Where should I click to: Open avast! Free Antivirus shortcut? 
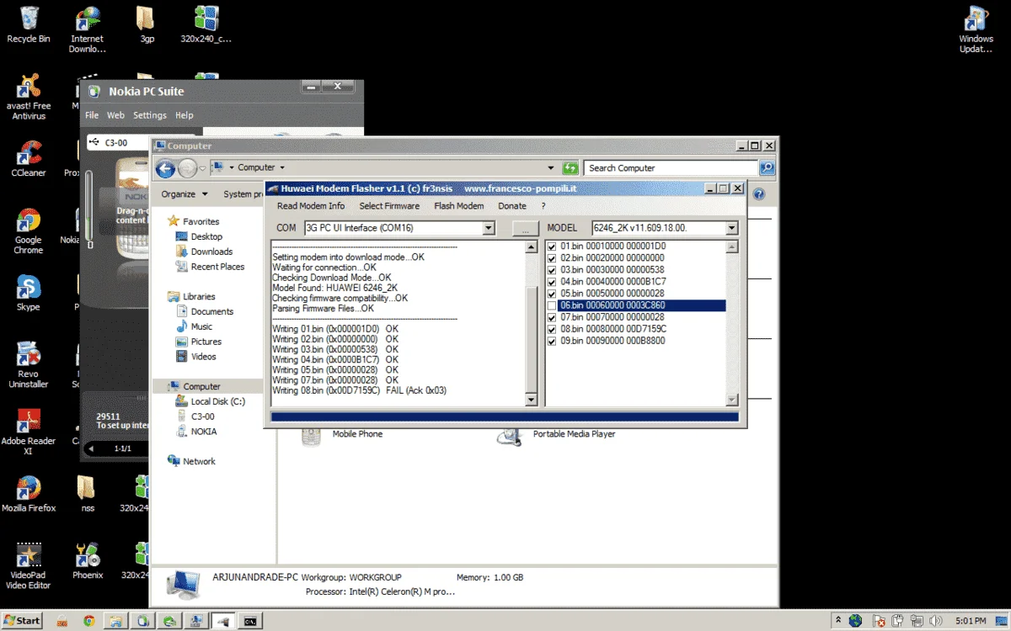[29, 96]
